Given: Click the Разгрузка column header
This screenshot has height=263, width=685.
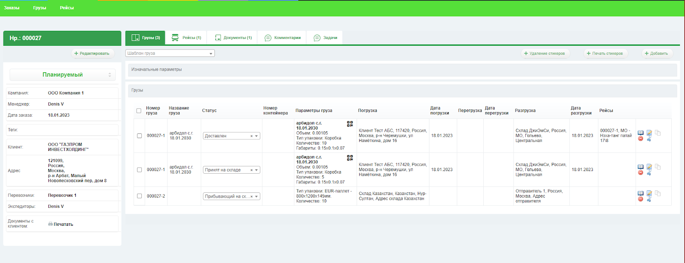Looking at the screenshot, I should click(x=525, y=111).
